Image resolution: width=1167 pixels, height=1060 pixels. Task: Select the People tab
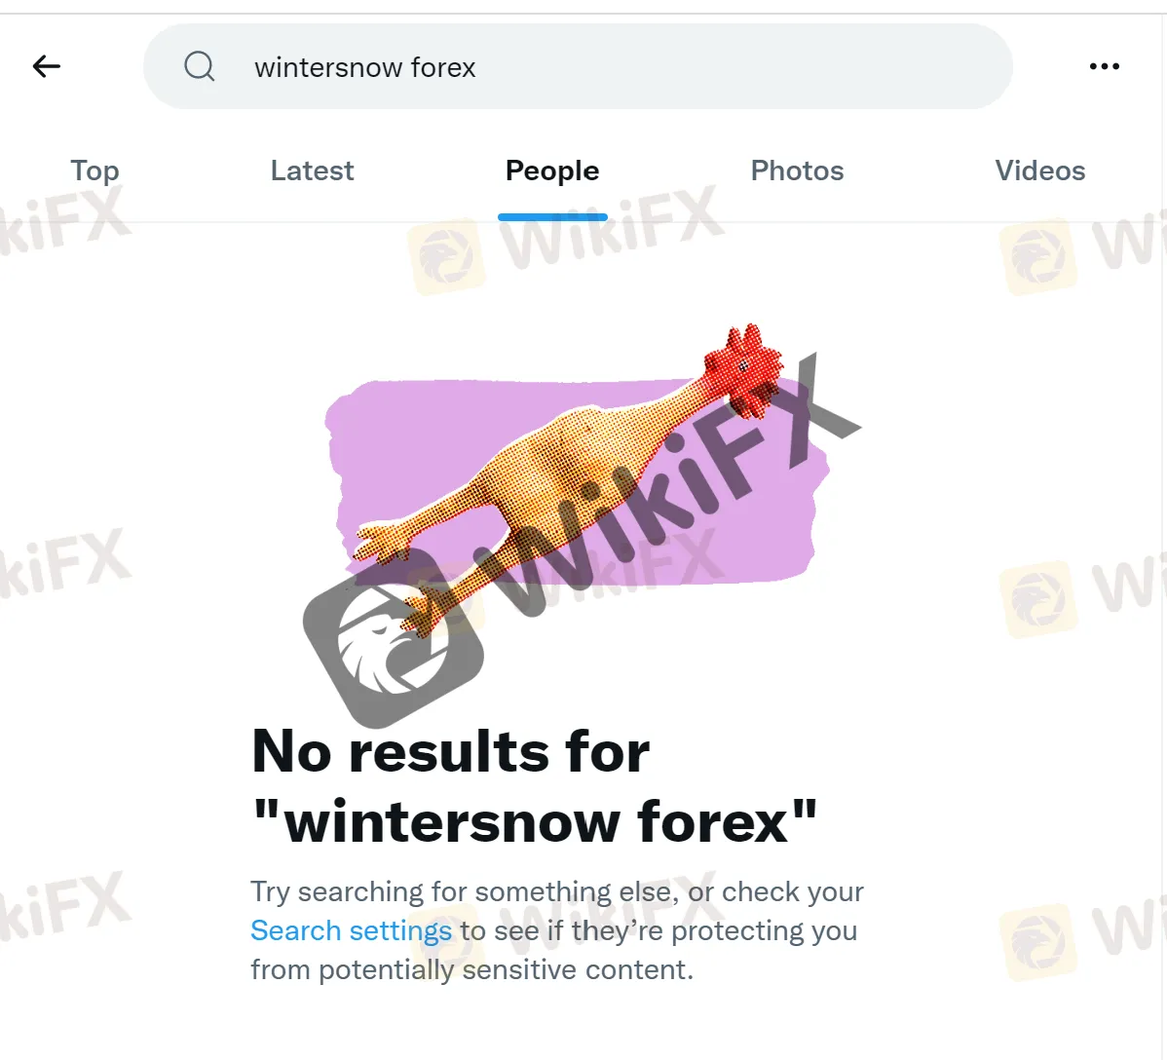552,170
